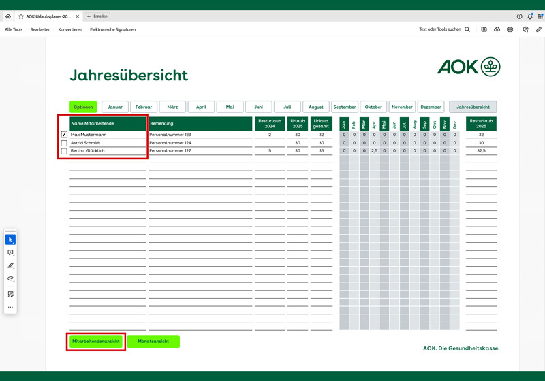Click Resturlaub 2024 value 5

pos(270,150)
